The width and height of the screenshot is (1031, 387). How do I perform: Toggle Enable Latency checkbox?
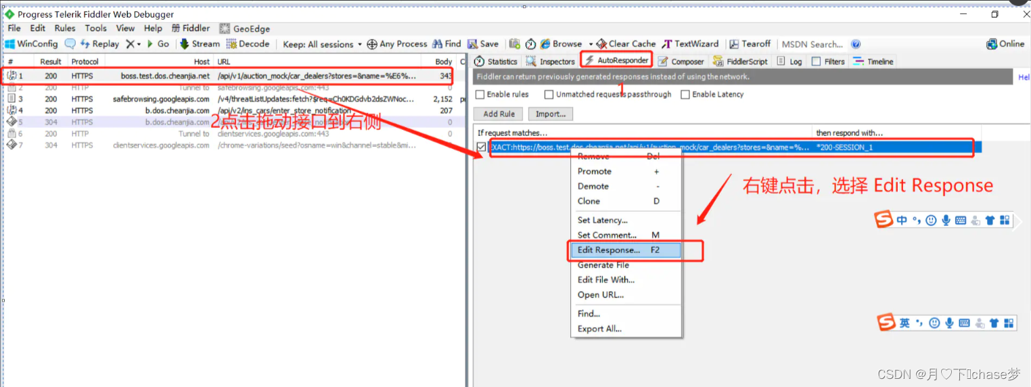click(685, 95)
